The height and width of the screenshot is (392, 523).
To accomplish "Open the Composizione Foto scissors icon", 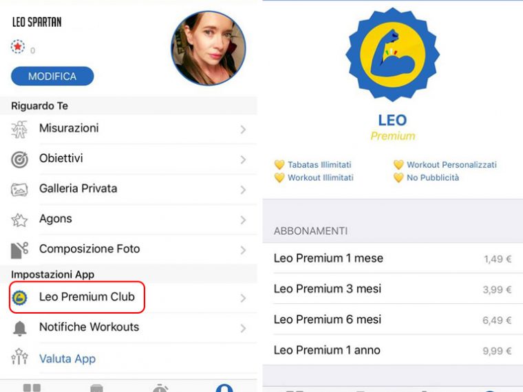I will (20, 250).
